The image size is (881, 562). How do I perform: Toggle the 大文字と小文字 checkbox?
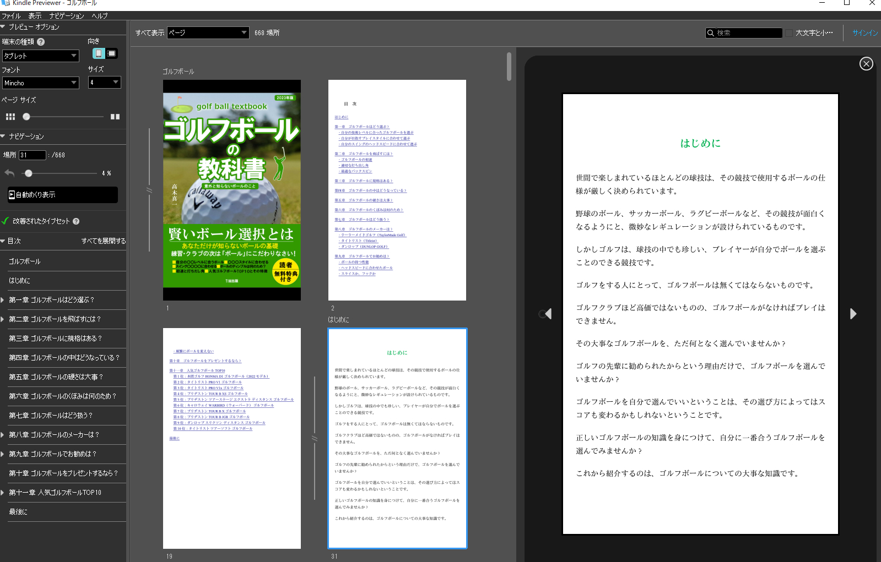click(x=789, y=33)
